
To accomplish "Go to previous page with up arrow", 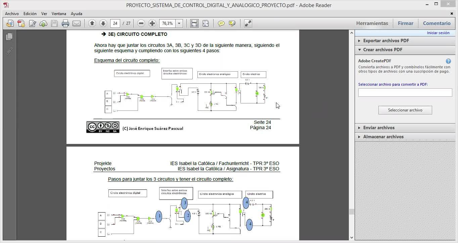I will [92, 23].
